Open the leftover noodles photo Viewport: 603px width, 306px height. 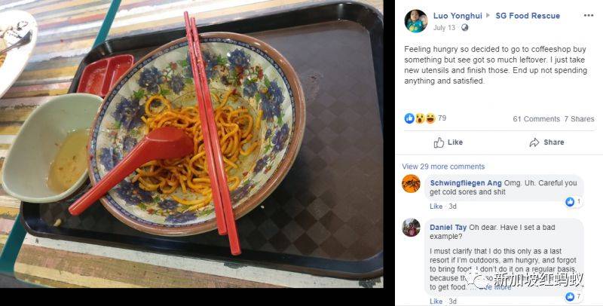pyautogui.click(x=191, y=144)
